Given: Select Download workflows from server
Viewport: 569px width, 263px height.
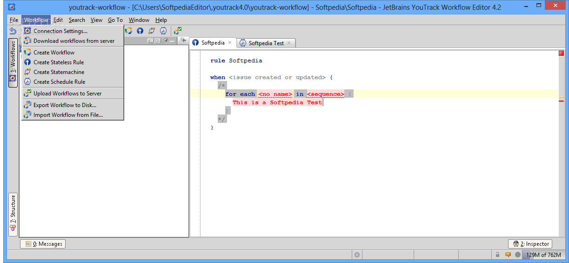Looking at the screenshot, I should point(73,41).
